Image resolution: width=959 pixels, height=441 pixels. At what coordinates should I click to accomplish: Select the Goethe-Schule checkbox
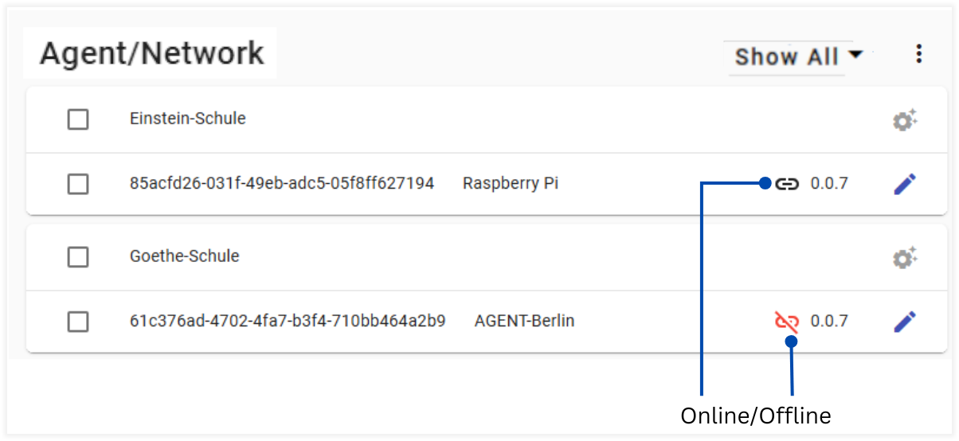tap(78, 258)
